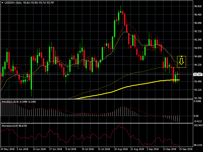
Task: Select the white handle atop yellow rectangle
Action: click(x=182, y=56)
